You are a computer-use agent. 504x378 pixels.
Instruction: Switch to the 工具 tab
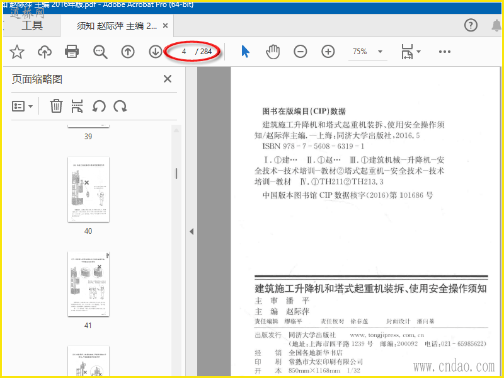(x=32, y=25)
